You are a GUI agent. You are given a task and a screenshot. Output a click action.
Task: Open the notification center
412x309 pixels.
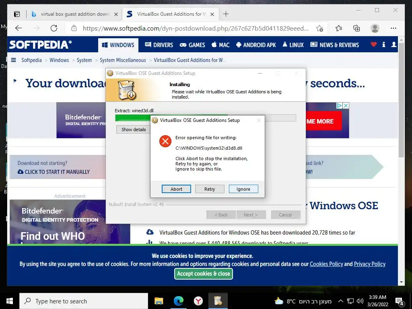pyautogui.click(x=399, y=301)
